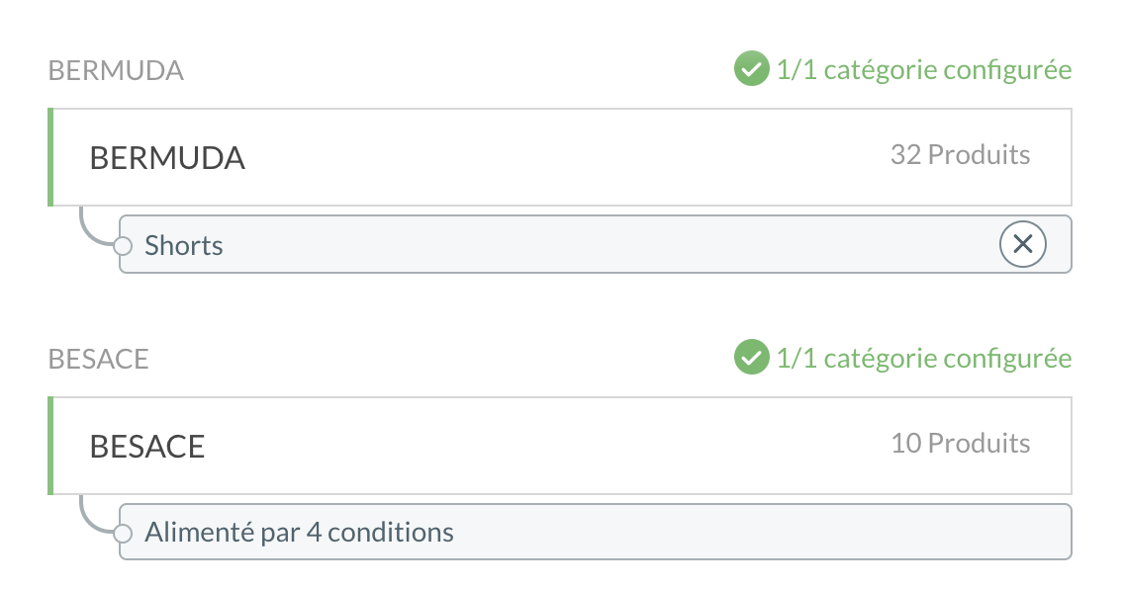This screenshot has width=1124, height=589.
Task: Click the circle connector node on Shorts row
Action: tap(123, 246)
